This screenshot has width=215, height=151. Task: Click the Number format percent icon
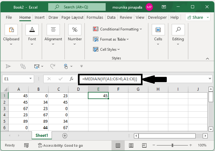pyautogui.click(x=75, y=30)
